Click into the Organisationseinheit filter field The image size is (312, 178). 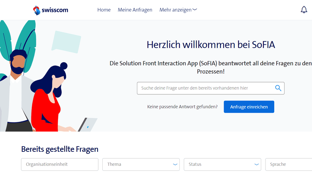coord(60,165)
